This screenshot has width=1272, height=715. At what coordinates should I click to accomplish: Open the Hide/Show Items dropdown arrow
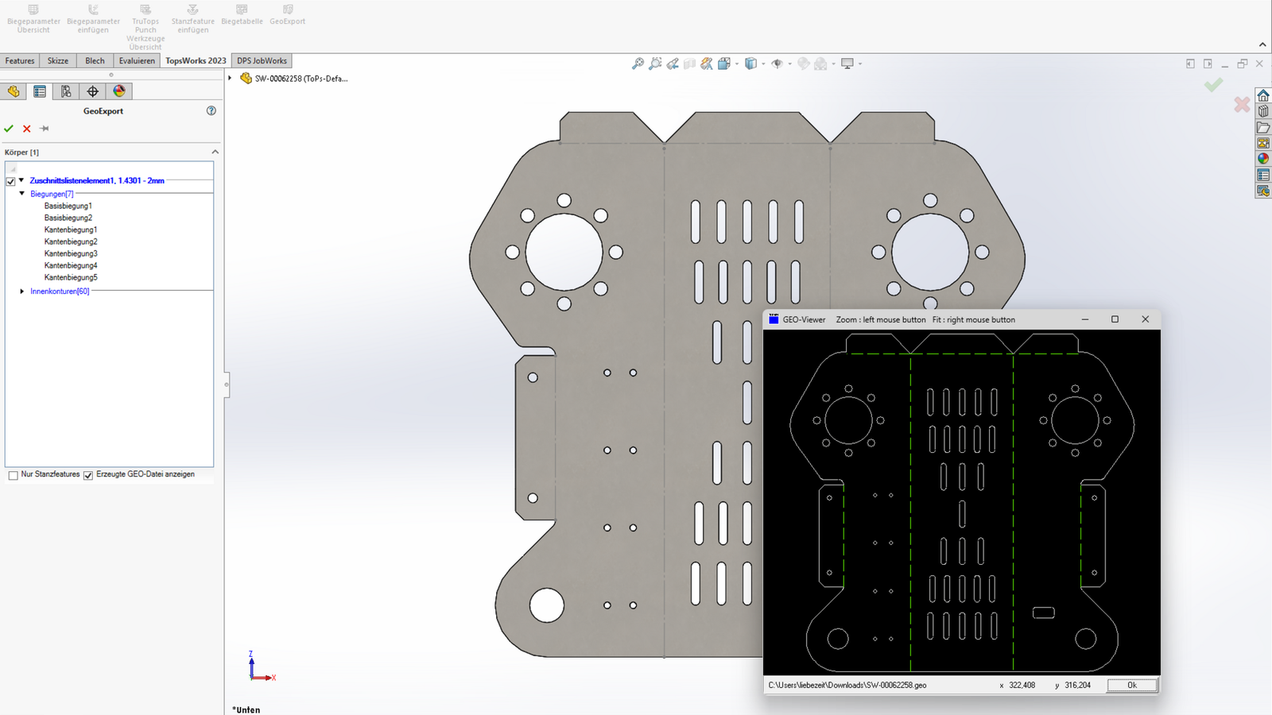[x=789, y=64]
